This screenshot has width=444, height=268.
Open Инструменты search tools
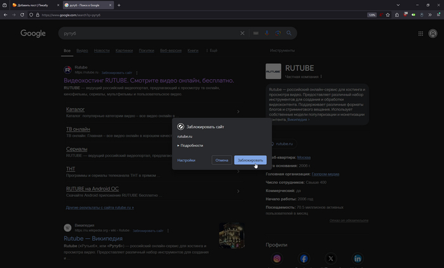[282, 51]
